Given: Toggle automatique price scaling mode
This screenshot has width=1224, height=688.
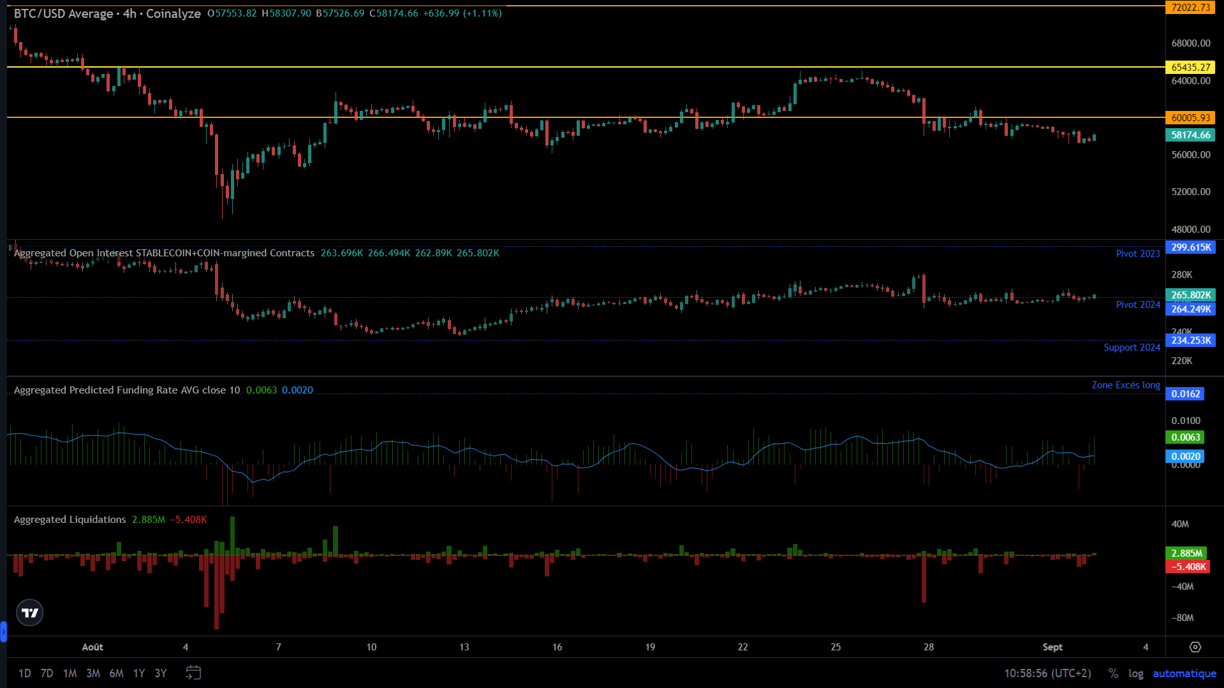Looking at the screenshot, I should [x=1184, y=673].
